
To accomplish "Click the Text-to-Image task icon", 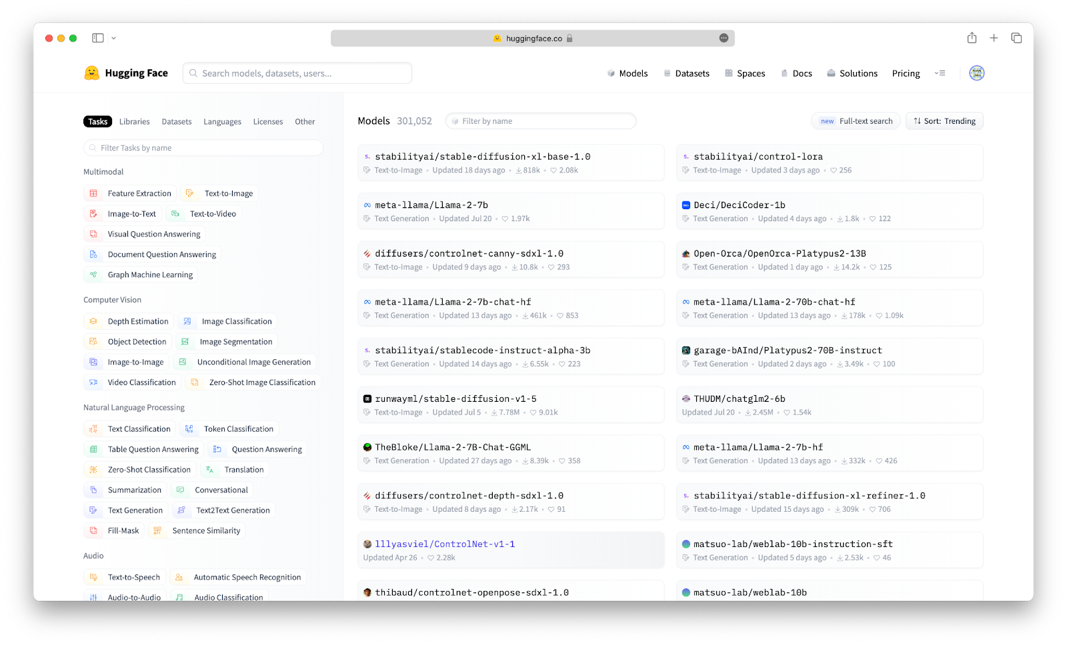I will pos(190,193).
